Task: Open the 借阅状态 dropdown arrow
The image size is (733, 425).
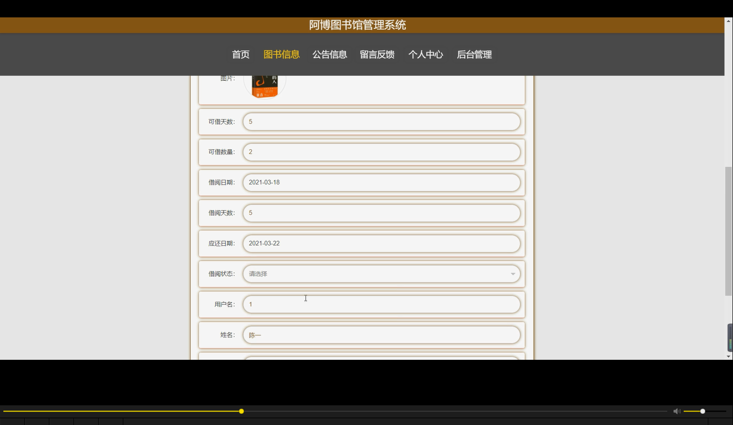Action: tap(513, 273)
